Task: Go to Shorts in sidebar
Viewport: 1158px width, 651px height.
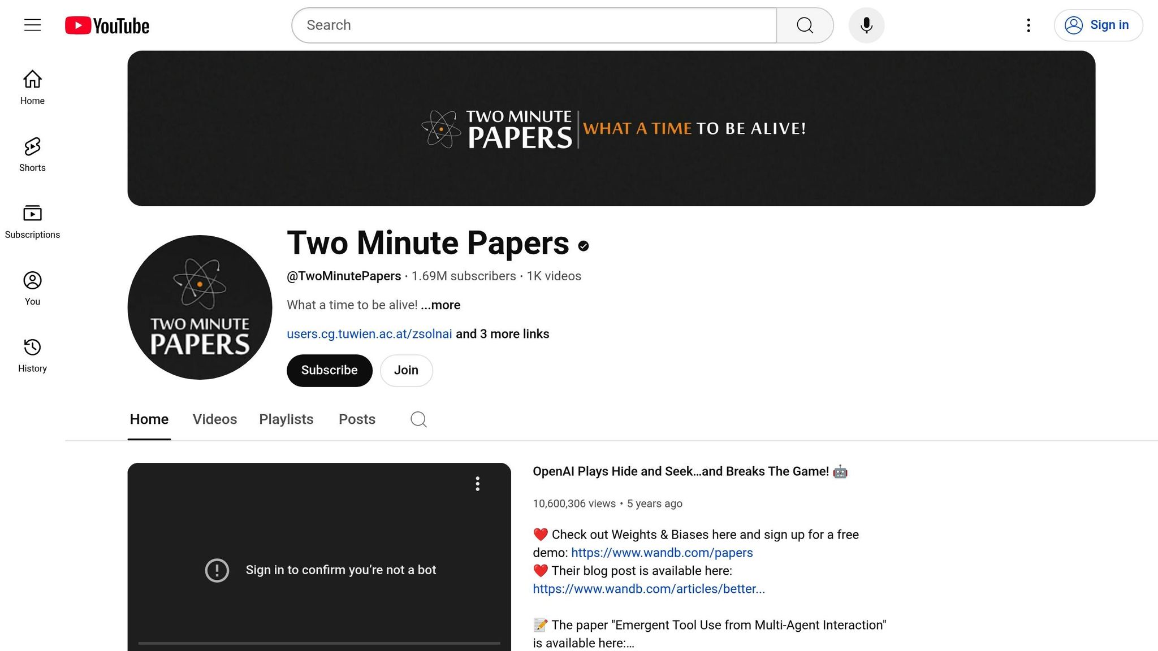Action: (32, 154)
